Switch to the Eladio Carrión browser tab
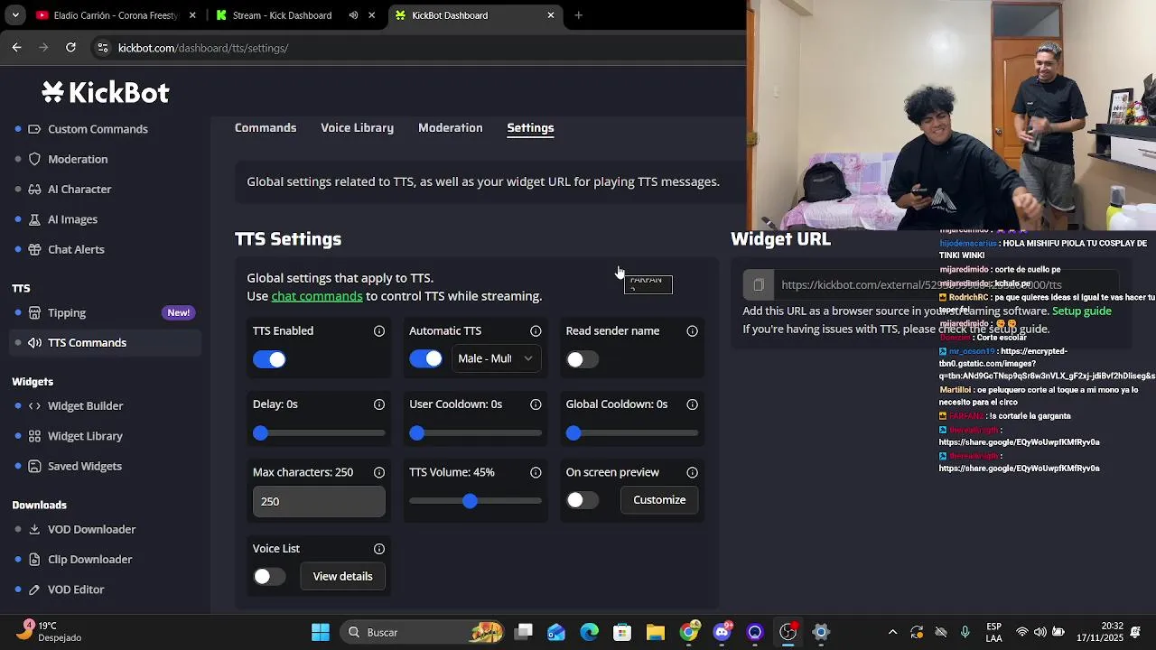 pyautogui.click(x=116, y=15)
